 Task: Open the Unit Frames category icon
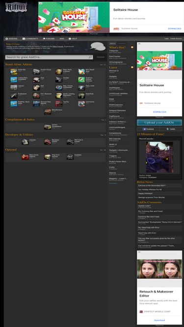(x=81, y=103)
